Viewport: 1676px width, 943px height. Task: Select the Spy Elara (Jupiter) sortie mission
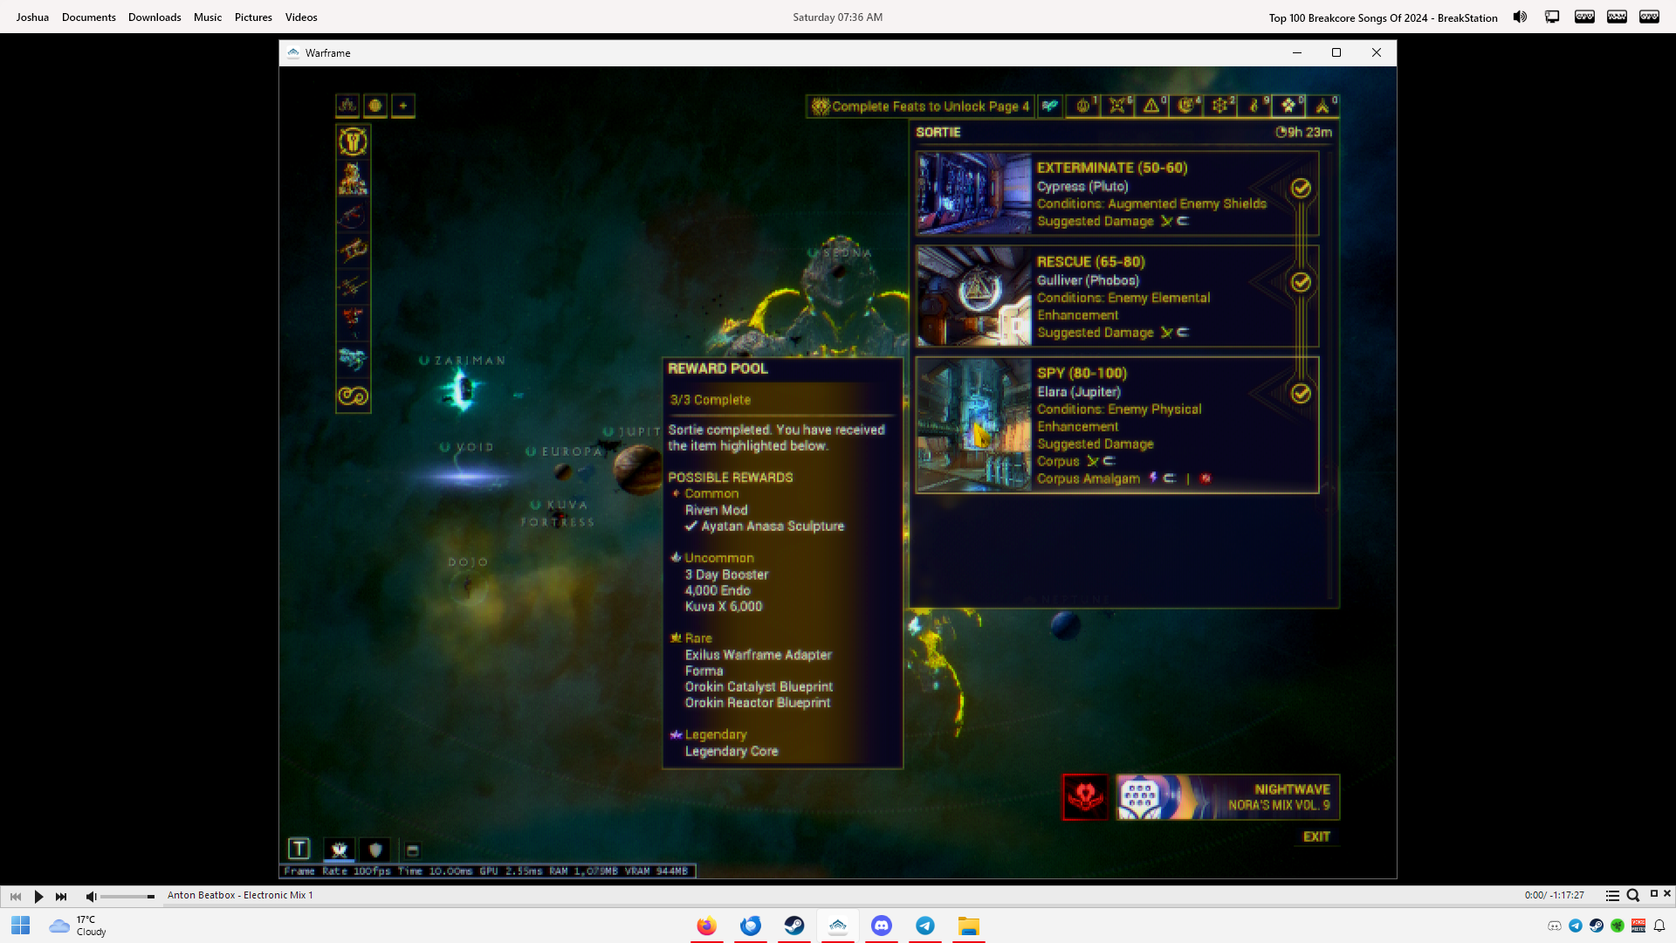point(1117,424)
